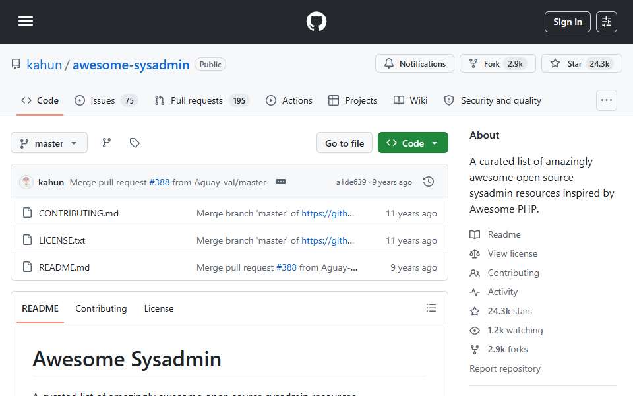Open the Projects tab
Image resolution: width=633 pixels, height=396 pixels.
(353, 100)
